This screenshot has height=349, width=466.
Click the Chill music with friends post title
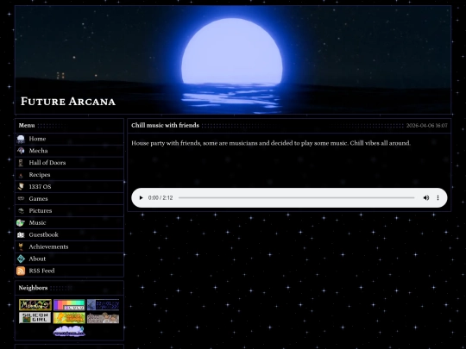(x=165, y=125)
